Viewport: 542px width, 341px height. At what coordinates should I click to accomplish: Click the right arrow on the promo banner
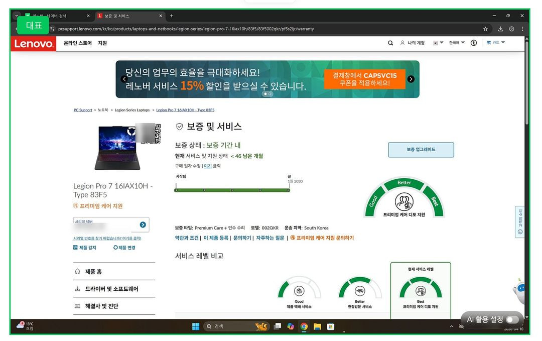pos(411,79)
